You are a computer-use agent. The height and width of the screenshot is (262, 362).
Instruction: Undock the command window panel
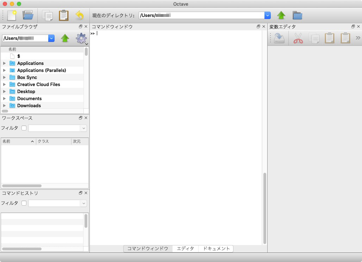pyautogui.click(x=258, y=26)
